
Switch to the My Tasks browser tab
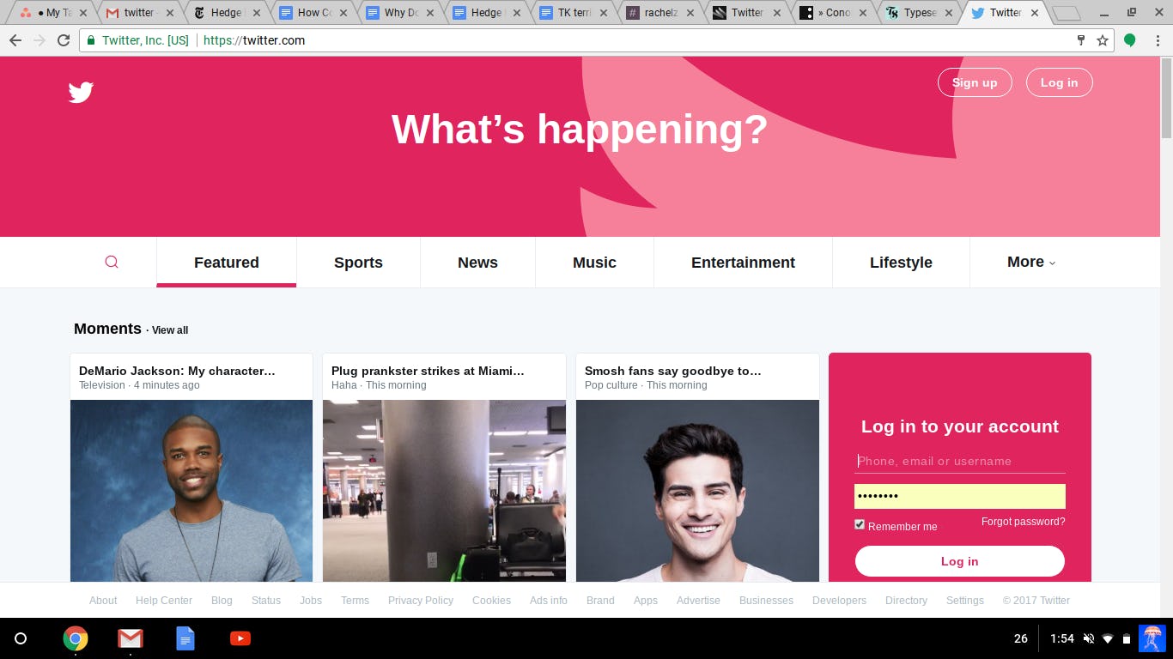pyautogui.click(x=52, y=13)
